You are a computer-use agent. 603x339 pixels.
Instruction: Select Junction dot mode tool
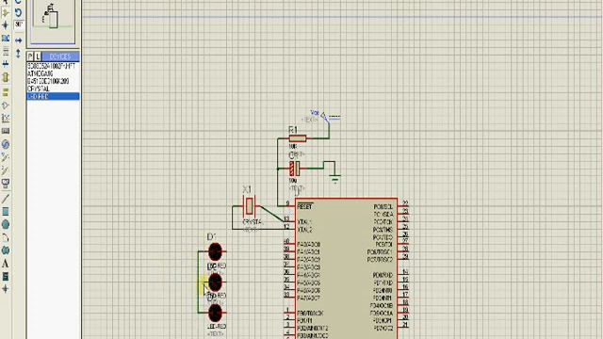coord(6,25)
